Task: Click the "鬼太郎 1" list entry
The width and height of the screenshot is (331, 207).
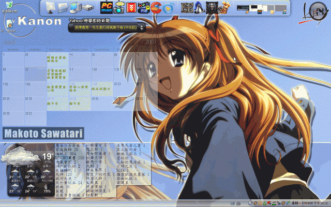Action: (x=94, y=150)
